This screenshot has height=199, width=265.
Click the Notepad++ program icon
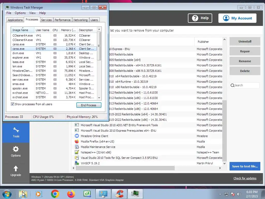coord(77,152)
